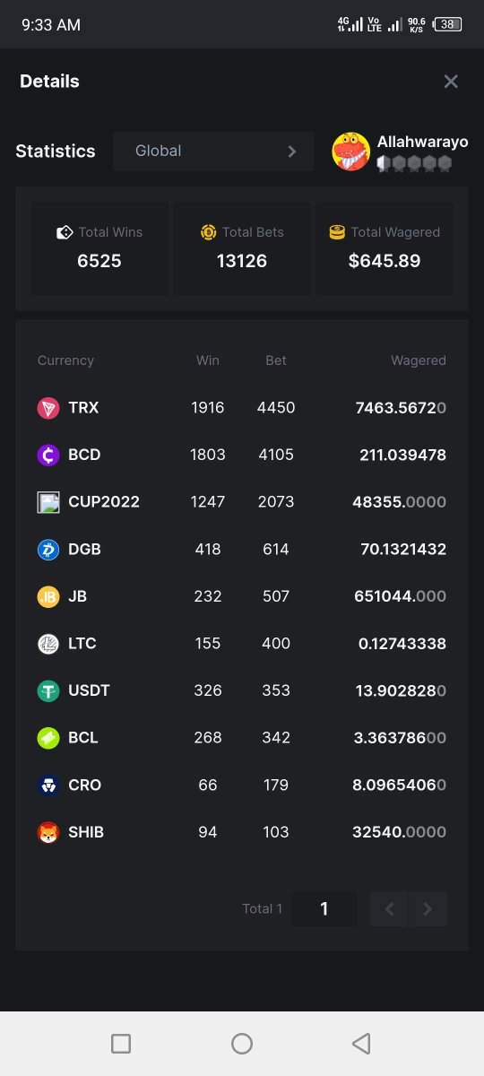Tap the Android home circle button
Screen dimensions: 484x1076
click(242, 1043)
